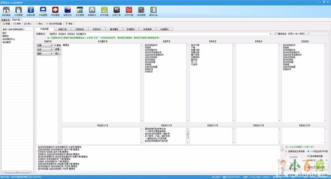Click the 新建 button
This screenshot has height=179, width=331.
tap(6, 24)
